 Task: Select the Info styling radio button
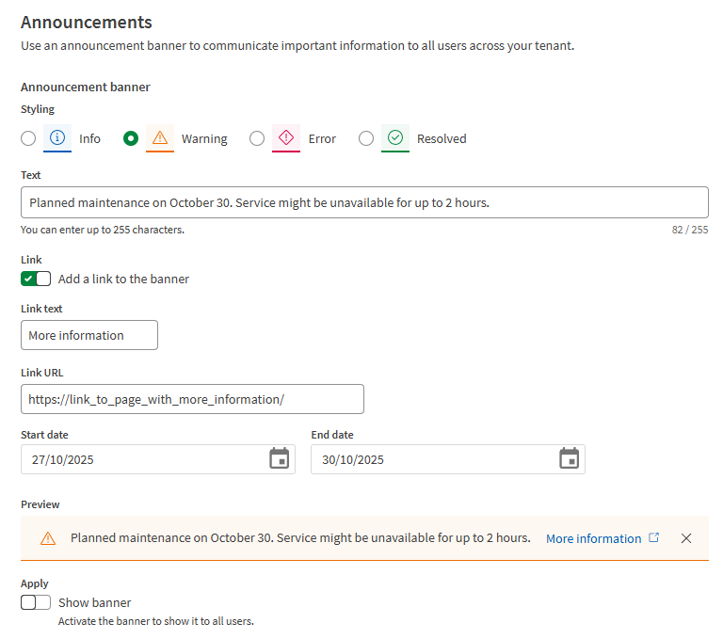coord(28,138)
